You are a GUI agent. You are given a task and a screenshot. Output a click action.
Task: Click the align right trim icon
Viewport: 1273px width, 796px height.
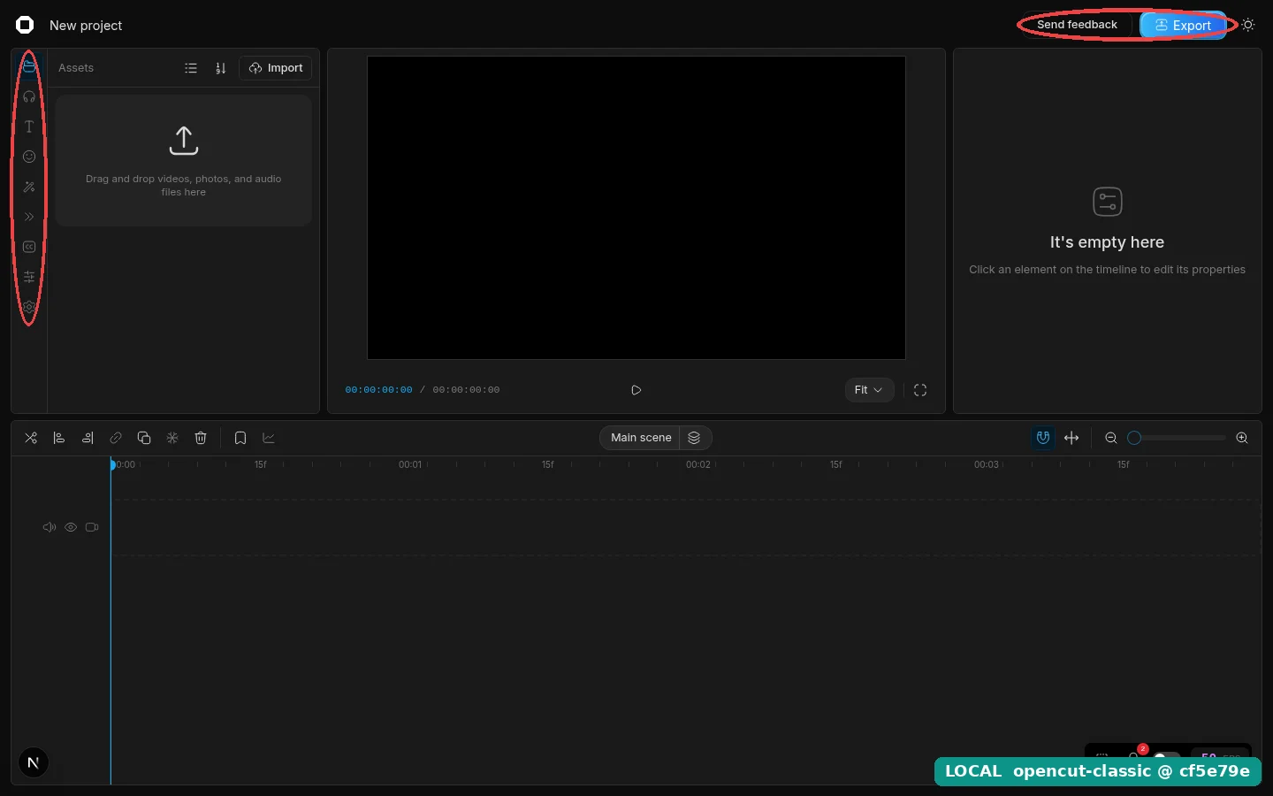88,438
